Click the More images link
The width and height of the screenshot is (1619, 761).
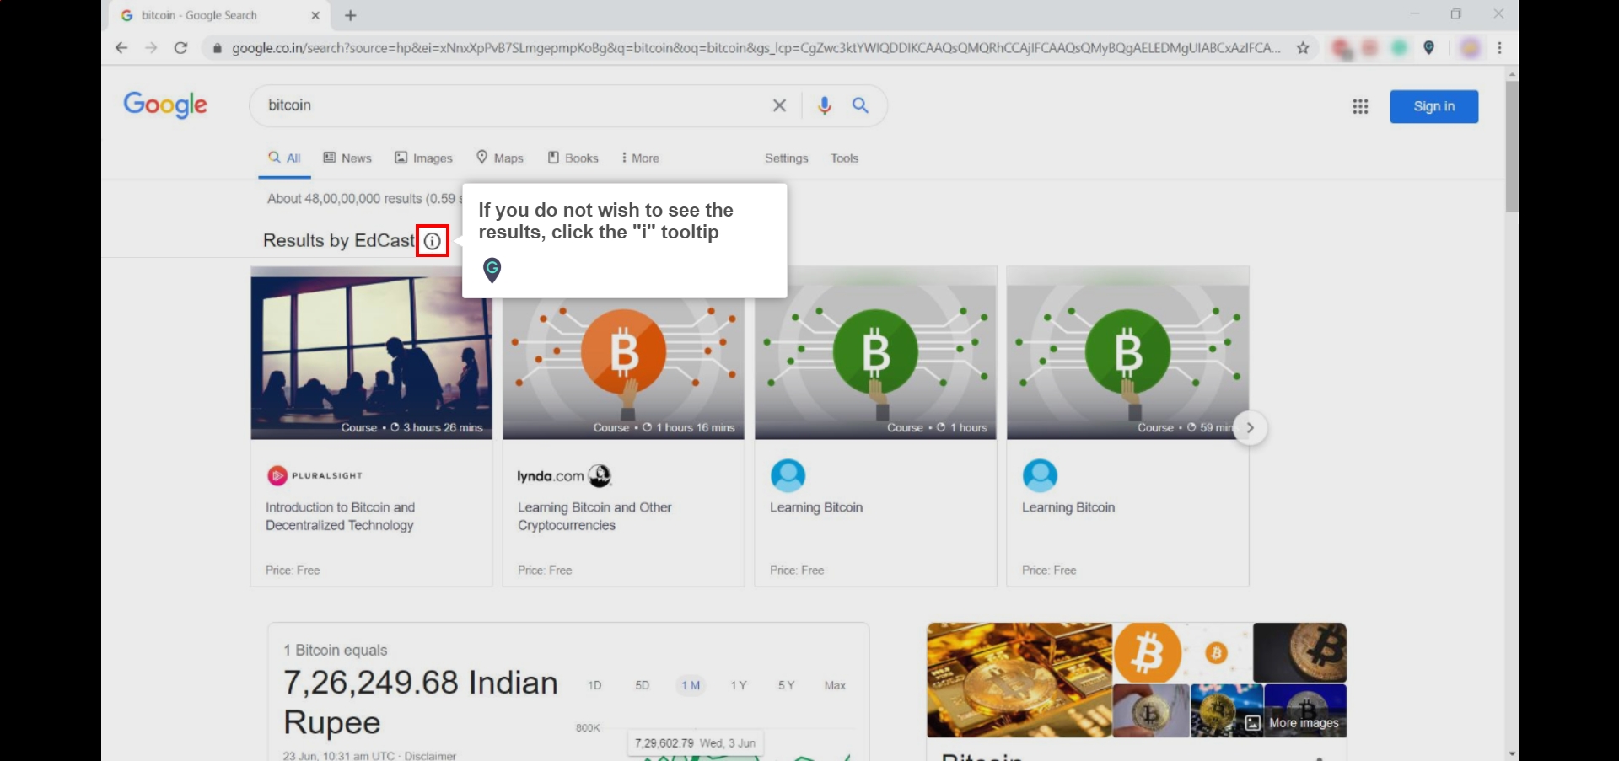(x=1292, y=722)
